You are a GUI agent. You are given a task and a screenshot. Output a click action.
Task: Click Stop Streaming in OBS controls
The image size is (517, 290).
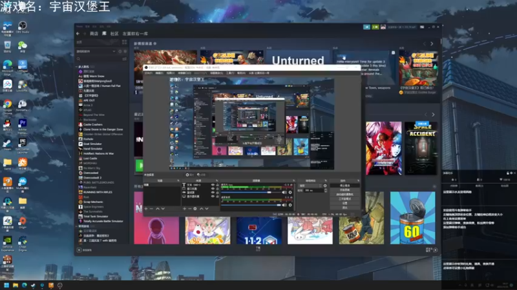coord(344,186)
